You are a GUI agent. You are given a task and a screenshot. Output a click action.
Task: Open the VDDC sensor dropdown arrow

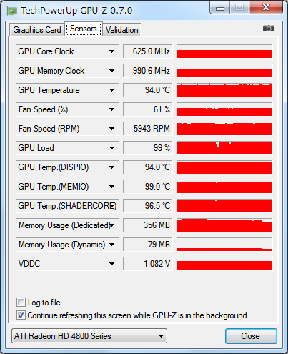111,264
